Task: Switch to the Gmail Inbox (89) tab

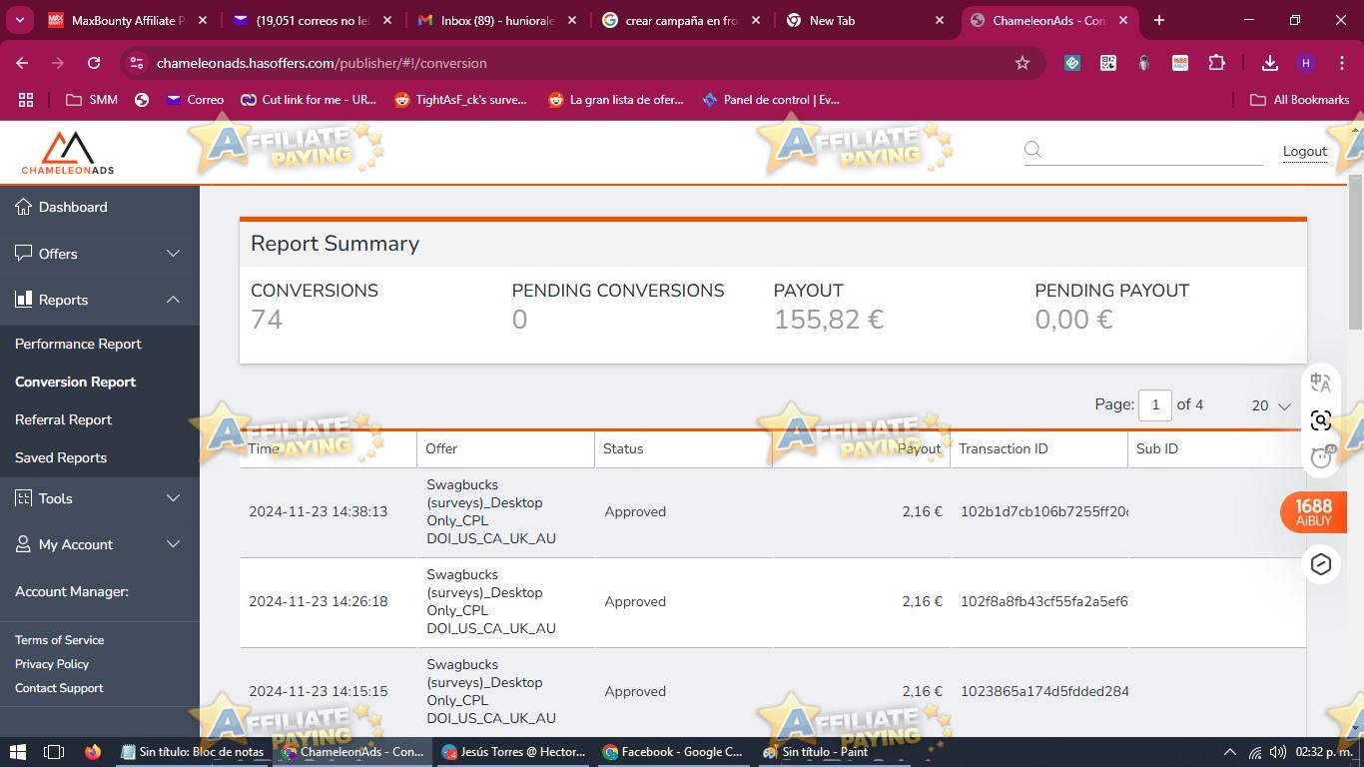Action: (x=495, y=20)
